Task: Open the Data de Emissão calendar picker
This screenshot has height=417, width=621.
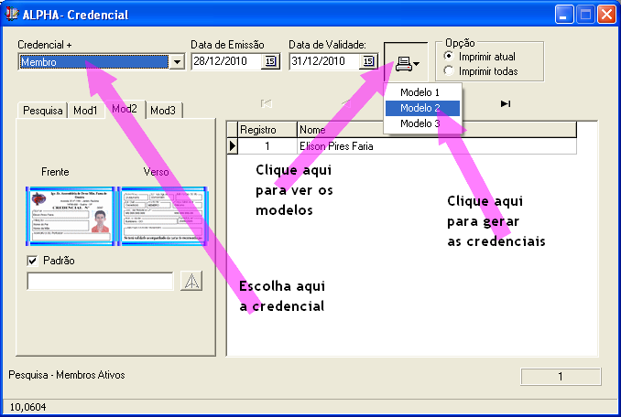Action: [x=270, y=62]
